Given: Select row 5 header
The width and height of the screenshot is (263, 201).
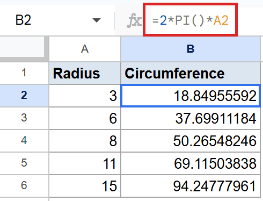Looking at the screenshot, I should [24, 163].
